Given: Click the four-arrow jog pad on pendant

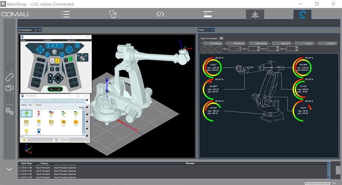Looking at the screenshot, I should click(x=58, y=78).
